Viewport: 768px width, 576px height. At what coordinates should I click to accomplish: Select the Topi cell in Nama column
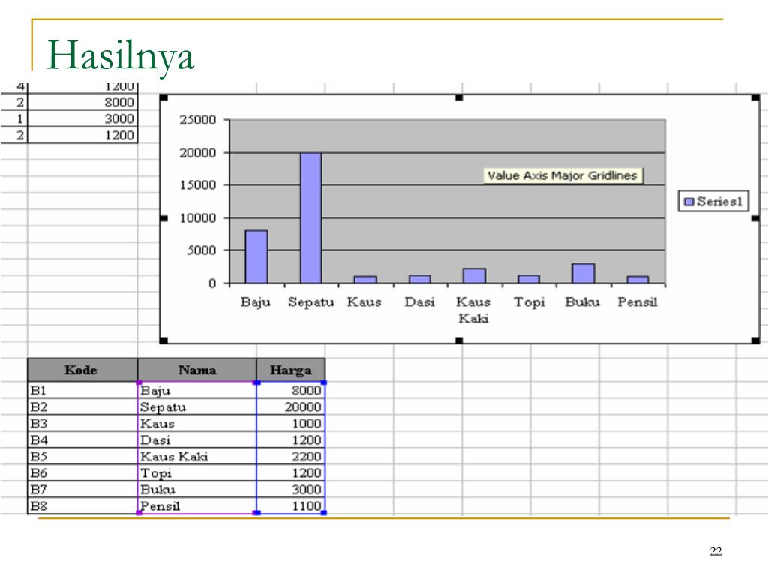click(197, 473)
